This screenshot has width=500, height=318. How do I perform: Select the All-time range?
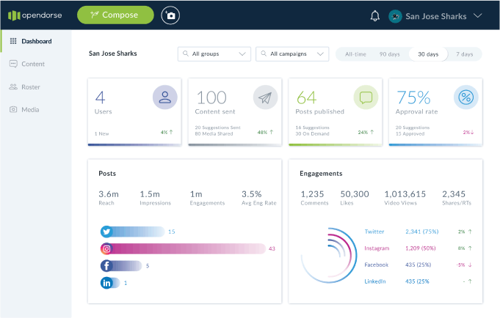coord(355,54)
